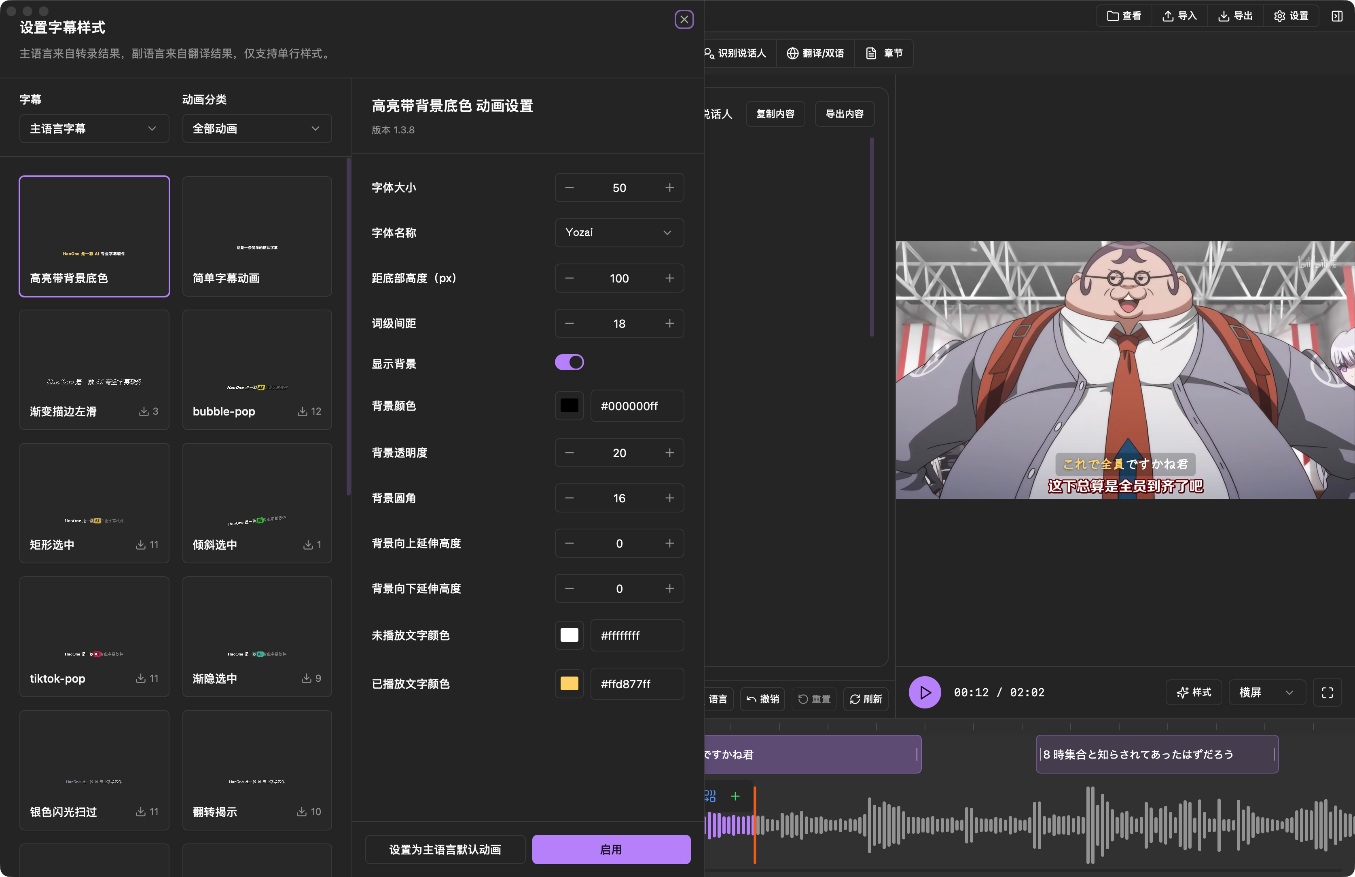Open the 全部动画 category dropdown
This screenshot has width=1355, height=877.
tap(257, 129)
